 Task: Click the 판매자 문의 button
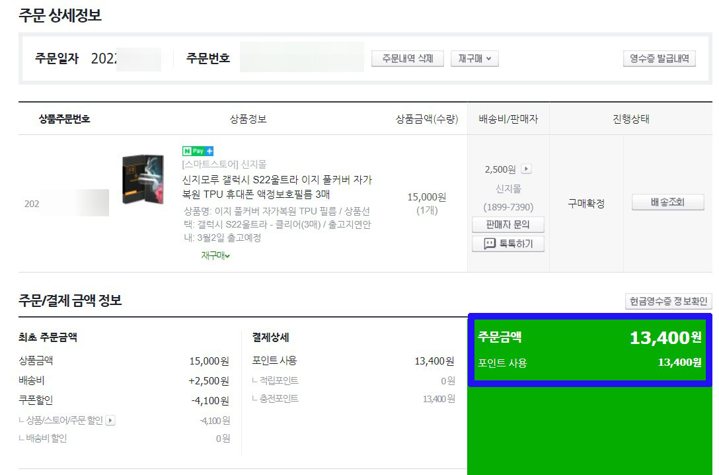508,225
